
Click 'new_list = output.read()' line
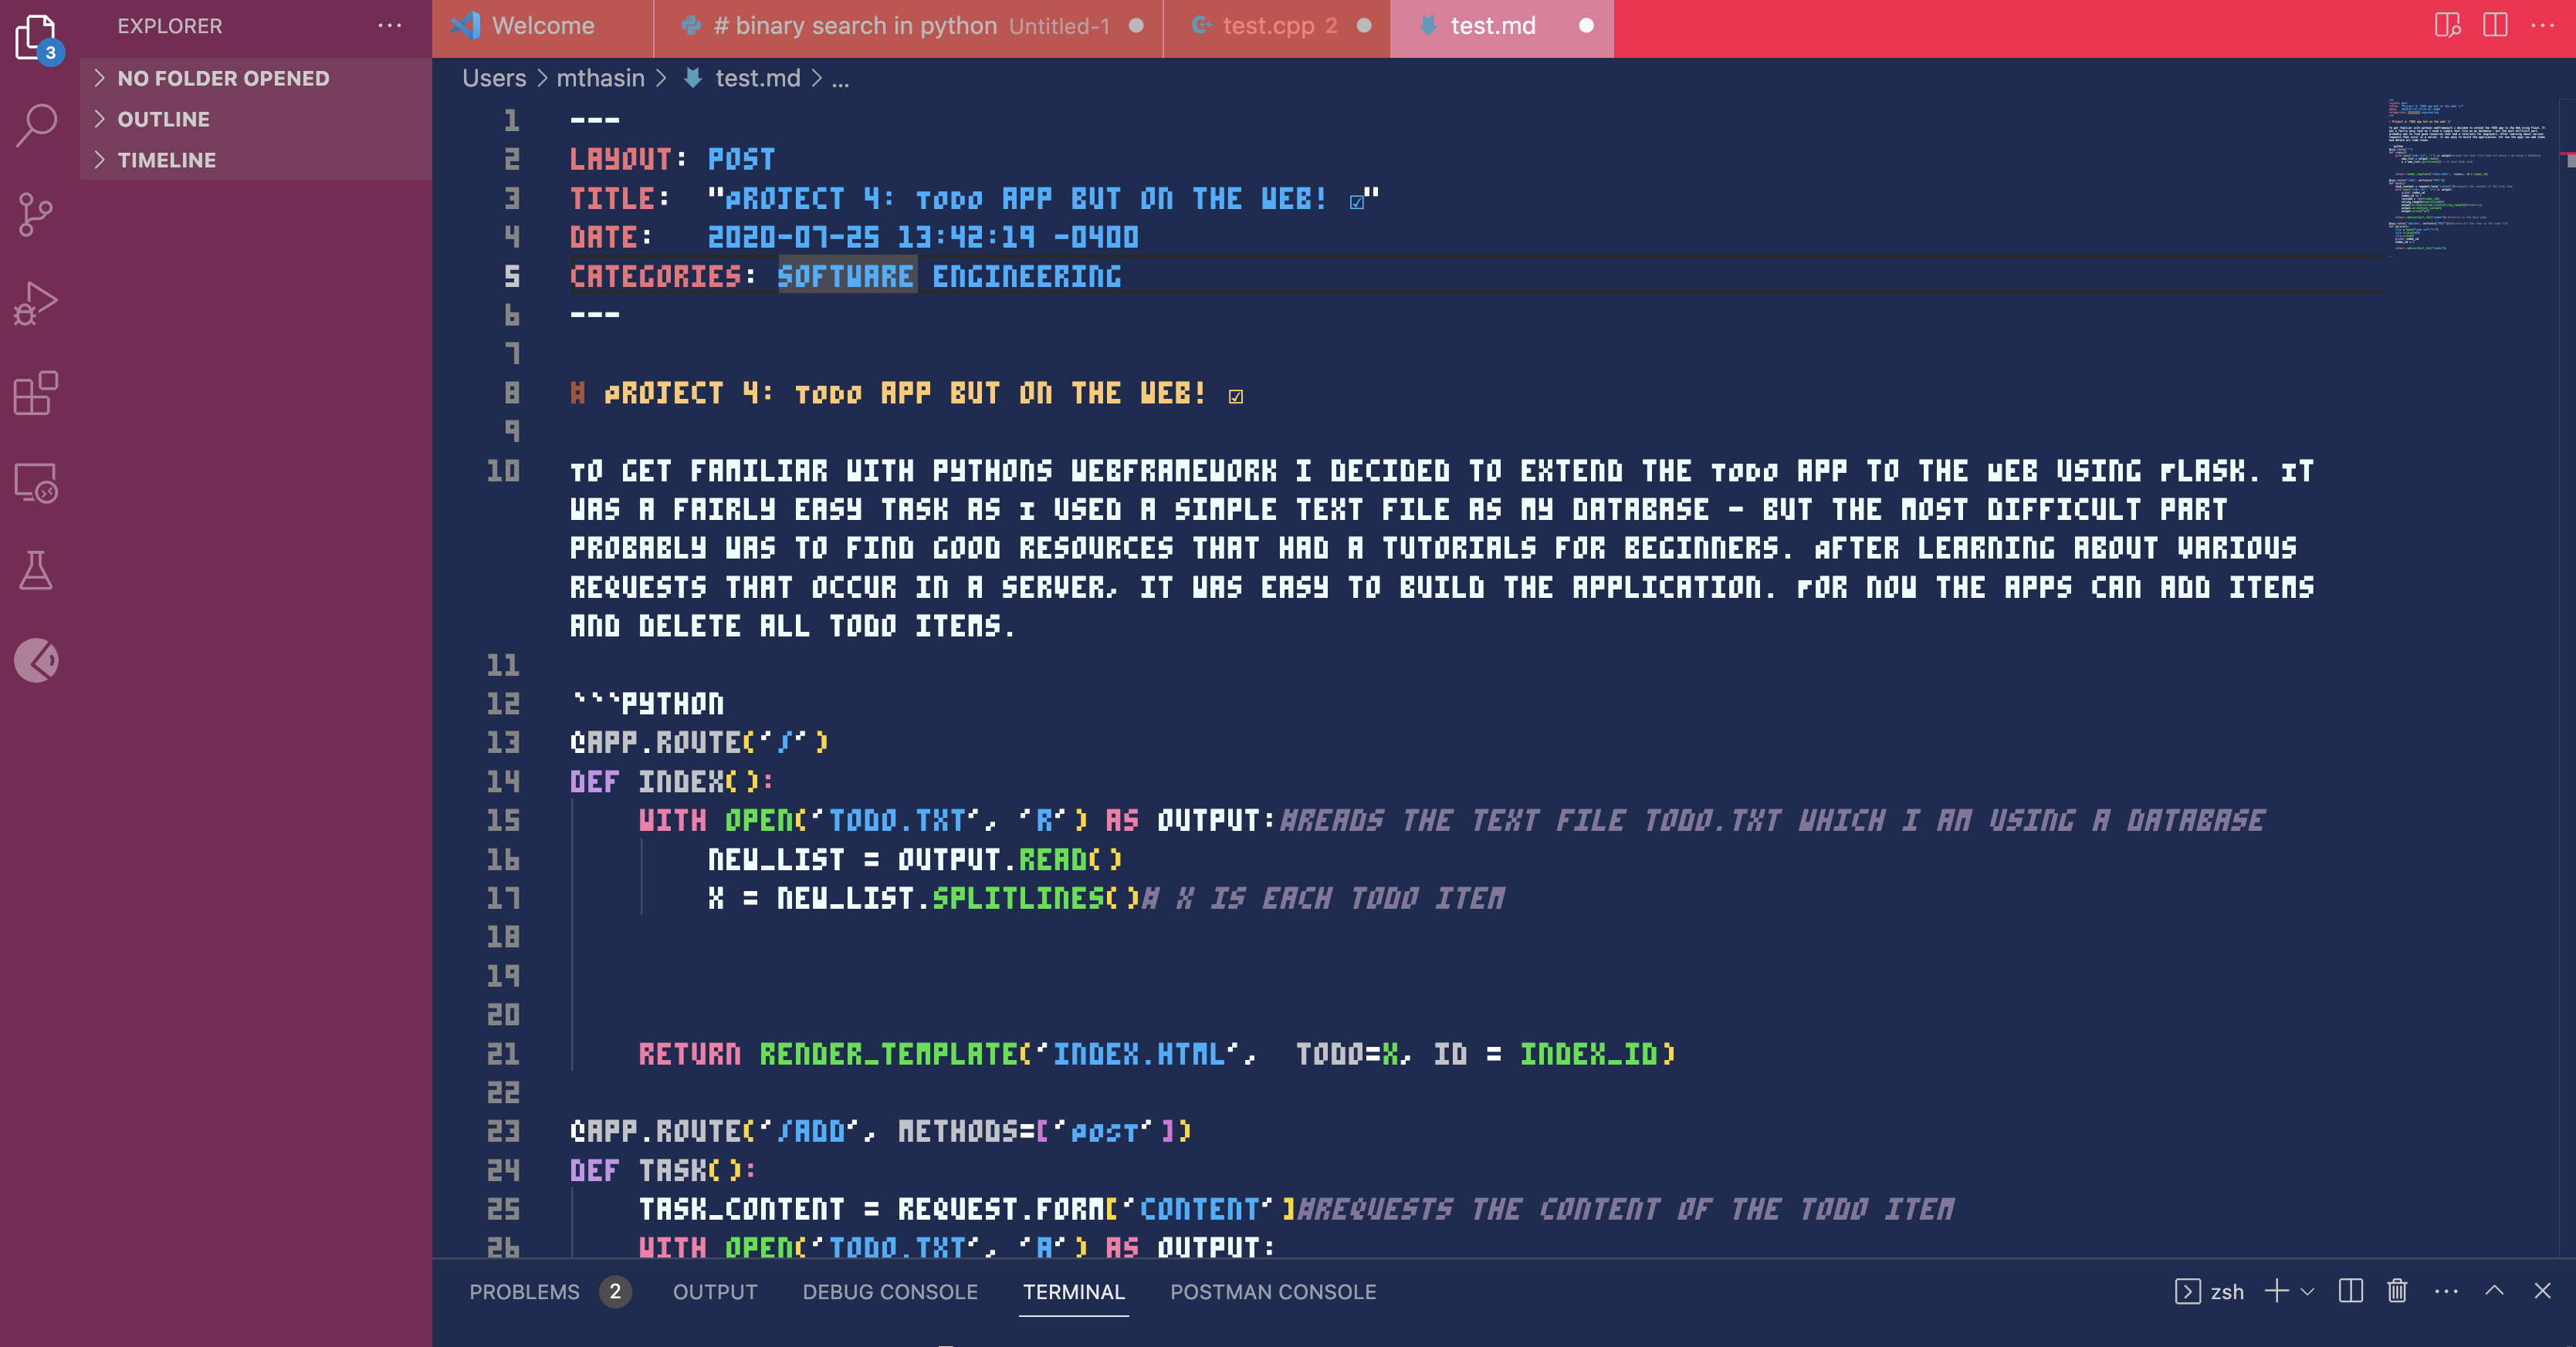pos(915,859)
